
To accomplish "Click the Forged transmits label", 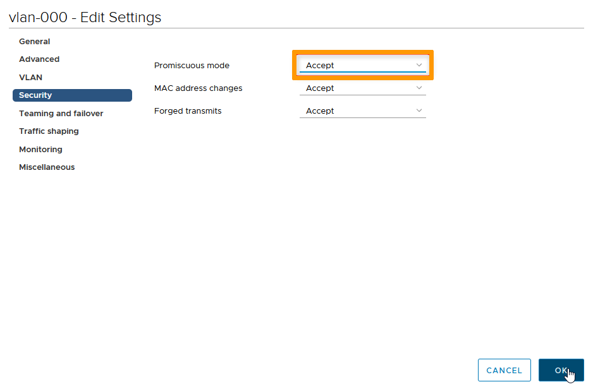I will point(188,111).
